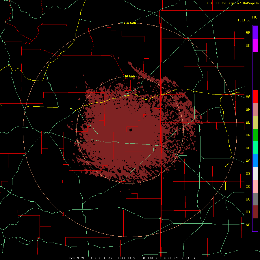Screen dimensions: 260x260
Task: Select the "BD" legend label
Action: coord(248,122)
